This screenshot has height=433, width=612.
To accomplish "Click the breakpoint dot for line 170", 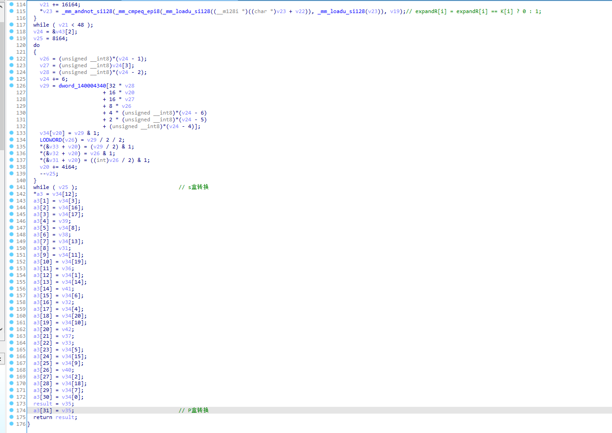I will click(x=12, y=383).
